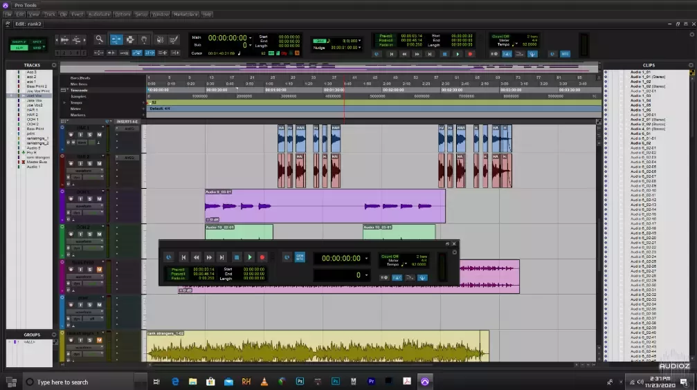This screenshot has width=697, height=390.
Task: Select the Scrubber speaker tool
Action: click(160, 39)
